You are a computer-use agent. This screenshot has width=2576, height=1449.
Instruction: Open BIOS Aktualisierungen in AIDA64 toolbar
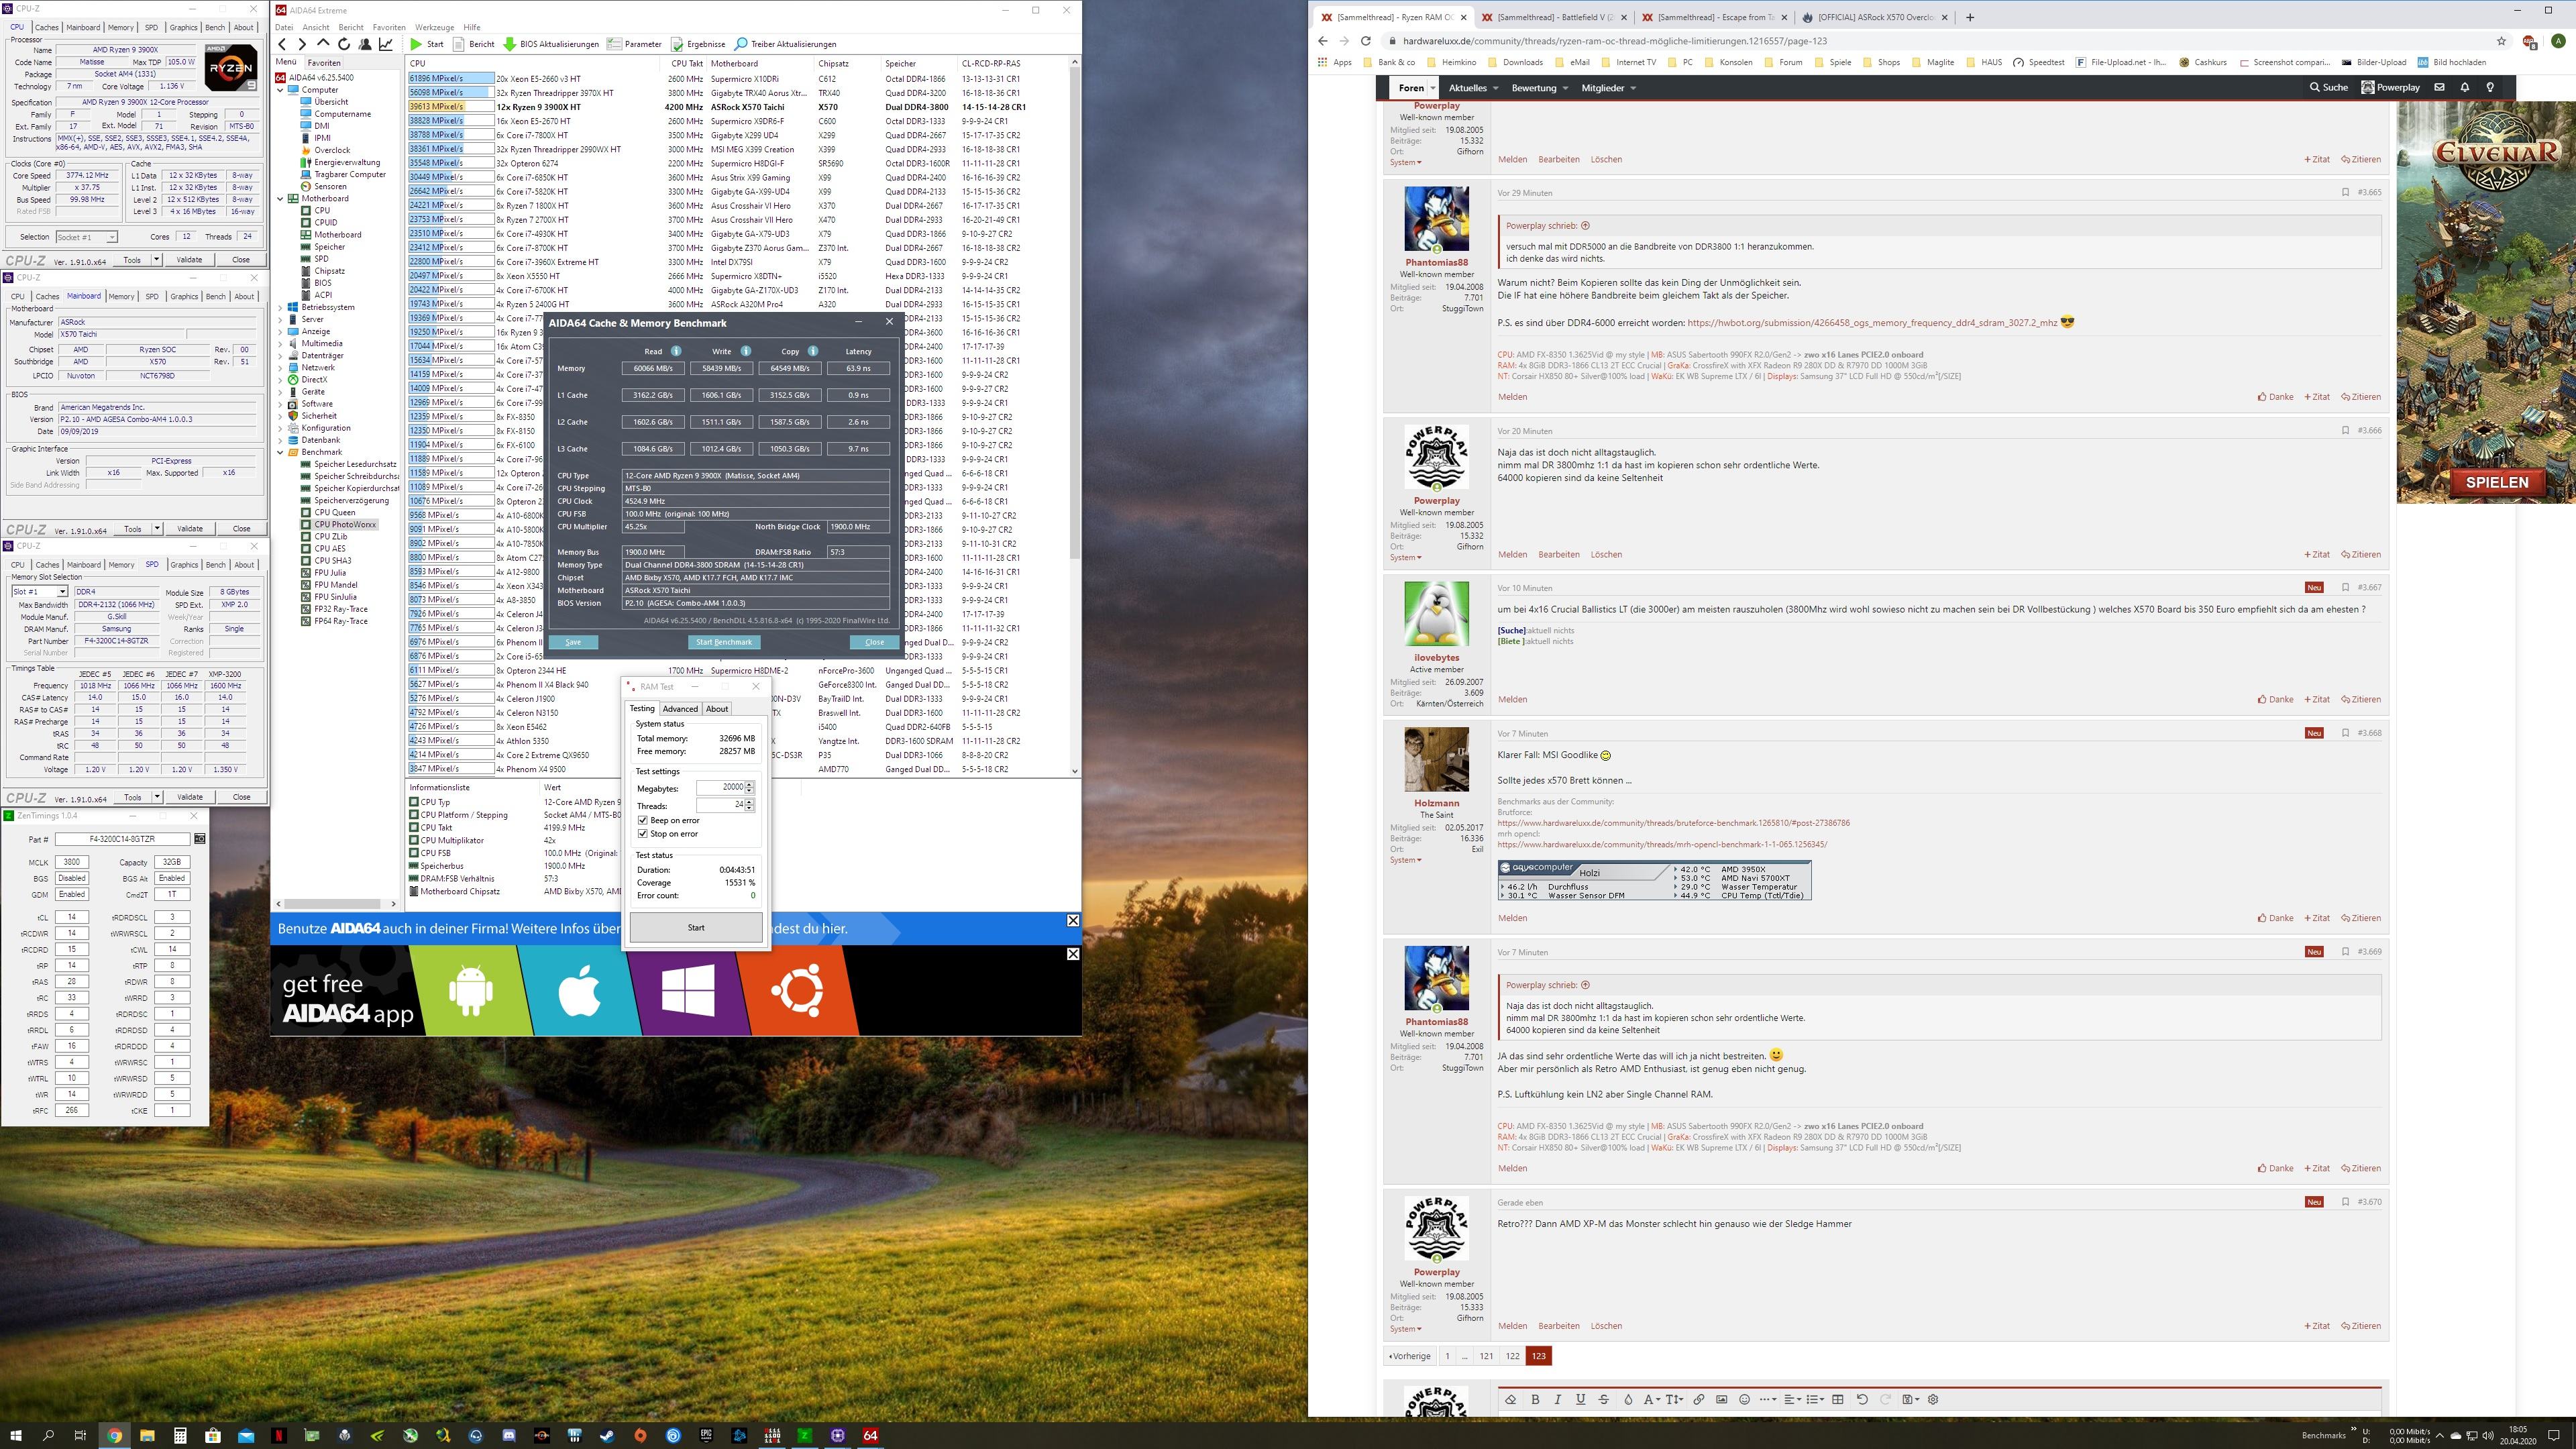(x=551, y=44)
